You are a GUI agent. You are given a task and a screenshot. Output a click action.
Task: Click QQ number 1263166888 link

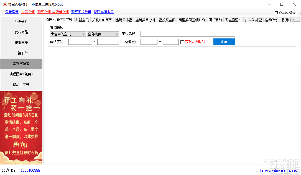click(x=30, y=170)
